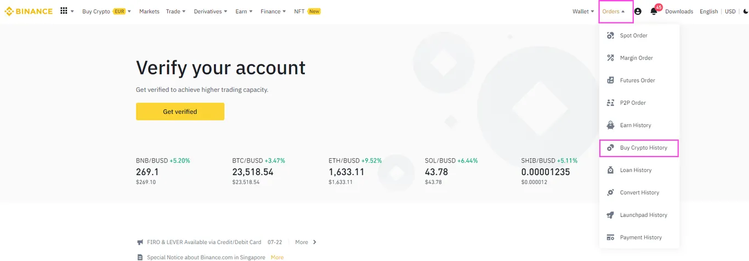Open the BNB/BUSD price ticker
The image size is (749, 261).
[163, 171]
